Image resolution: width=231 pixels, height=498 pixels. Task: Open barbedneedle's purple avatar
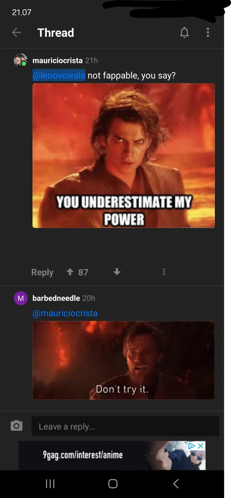point(20,298)
